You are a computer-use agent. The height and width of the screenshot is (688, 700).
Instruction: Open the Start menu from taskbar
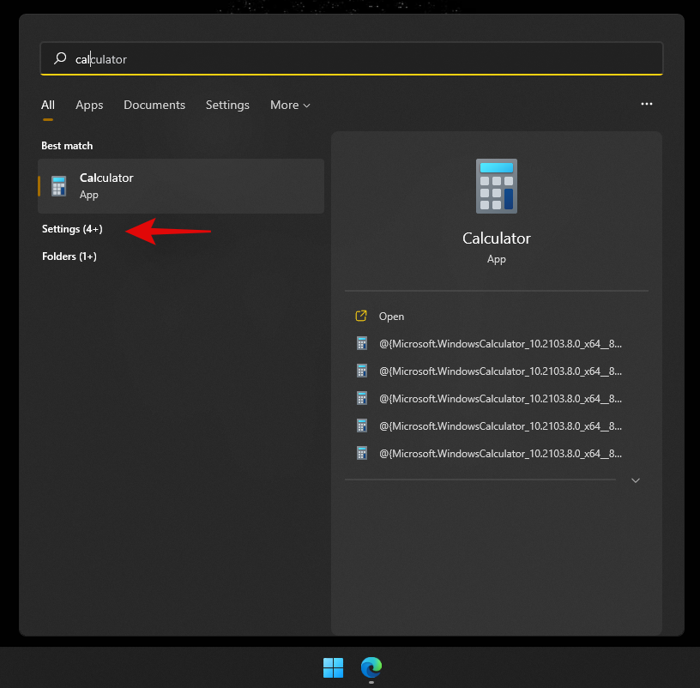point(333,668)
